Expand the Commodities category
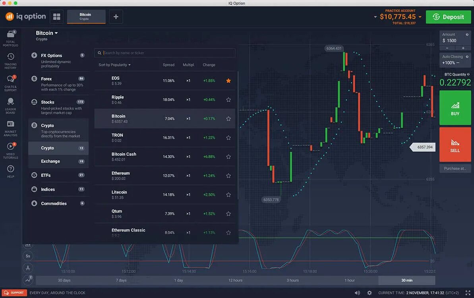The height and width of the screenshot is (298, 474). coord(58,203)
